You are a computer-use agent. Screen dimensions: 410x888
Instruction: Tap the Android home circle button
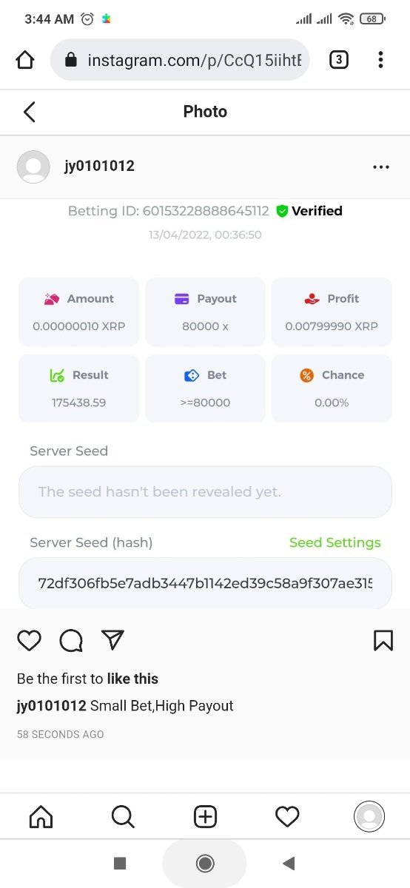click(x=205, y=863)
